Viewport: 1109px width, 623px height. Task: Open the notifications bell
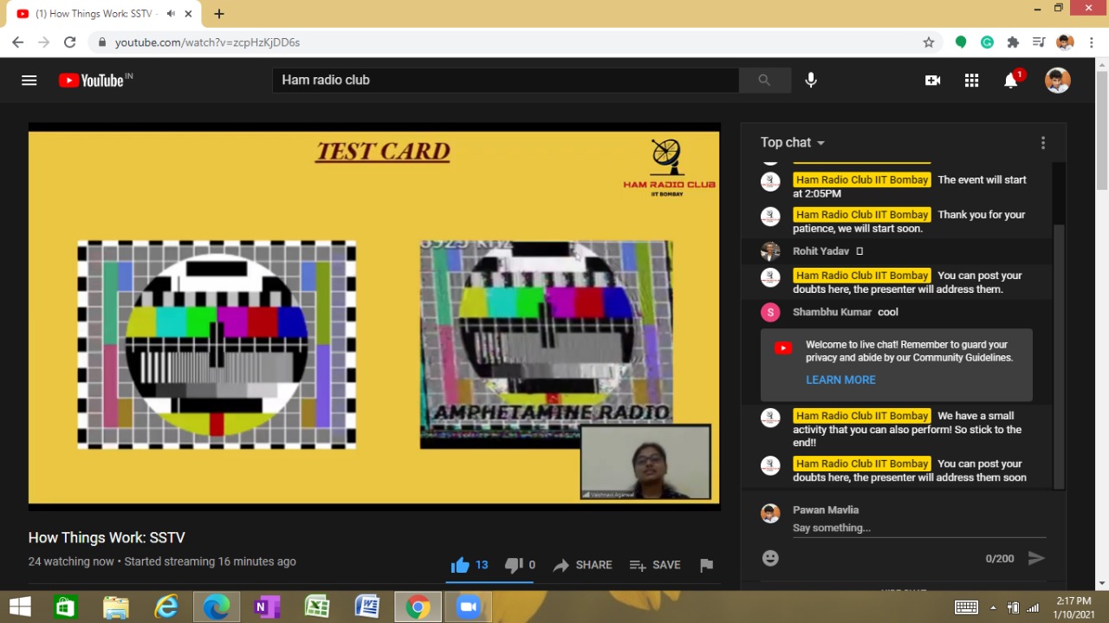click(1010, 80)
